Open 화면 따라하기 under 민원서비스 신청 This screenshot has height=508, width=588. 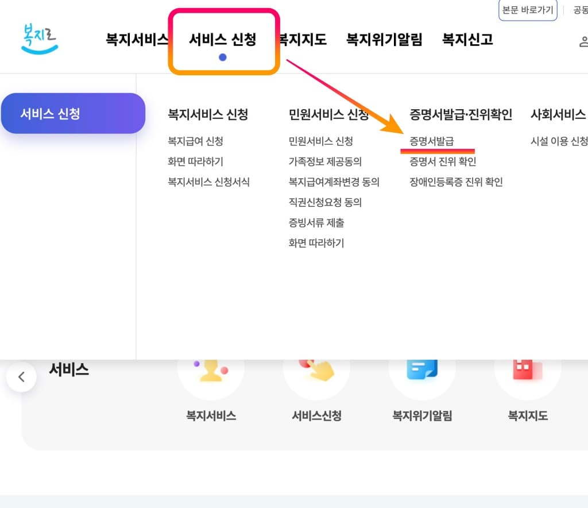pos(316,243)
